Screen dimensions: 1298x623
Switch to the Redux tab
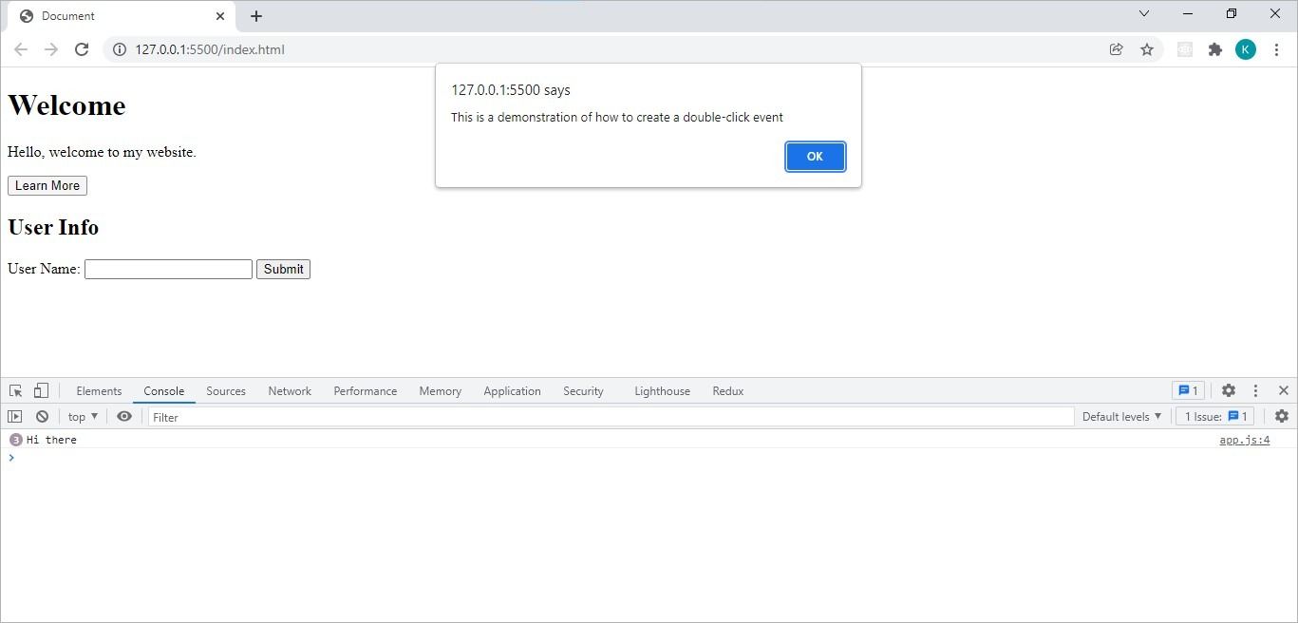pyautogui.click(x=728, y=391)
